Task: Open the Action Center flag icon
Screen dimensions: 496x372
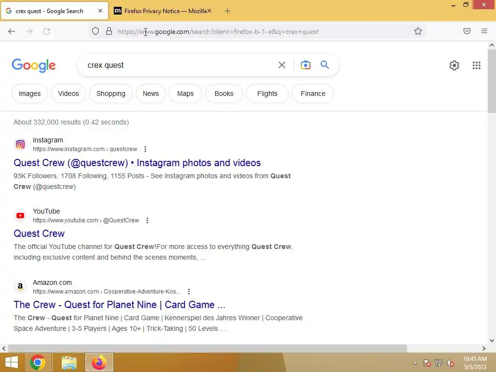Action: (427, 363)
